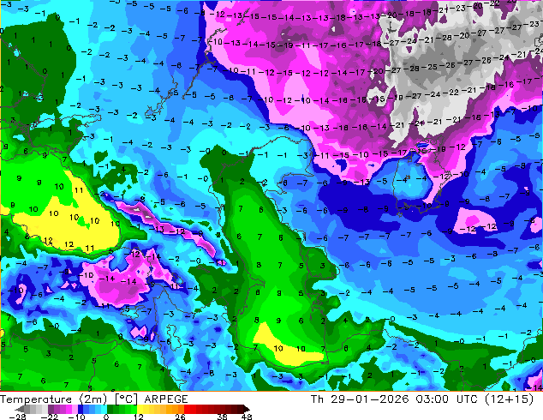The height and width of the screenshot is (420, 543).
Task: Click the '26' tick label under the color scale
Action: 180,417
